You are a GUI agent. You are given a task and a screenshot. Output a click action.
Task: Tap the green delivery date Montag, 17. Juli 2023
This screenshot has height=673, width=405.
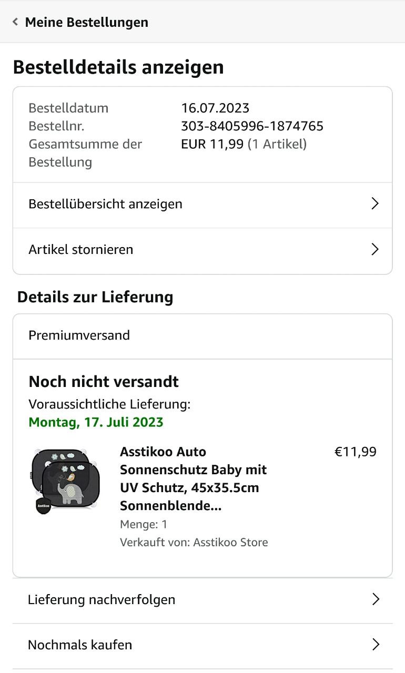(x=96, y=422)
